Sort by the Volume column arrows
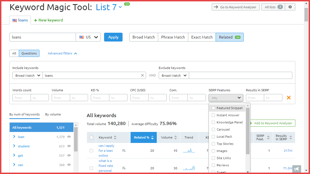Image resolution: width=310 pixels, height=174 pixels. point(176,137)
